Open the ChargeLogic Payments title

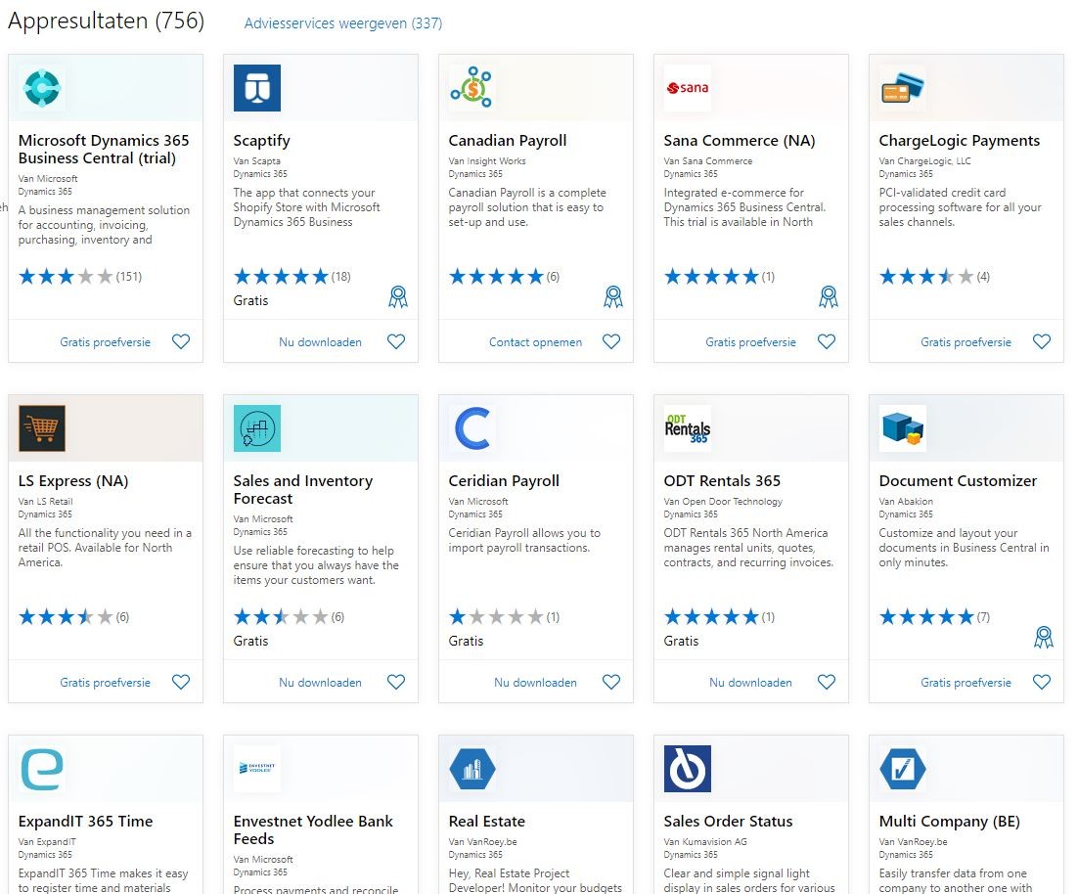959,141
